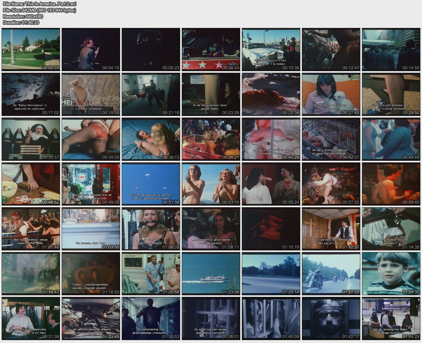Select the white Rolls-Royce thumbnail at 00:10:39

[x=271, y=49]
